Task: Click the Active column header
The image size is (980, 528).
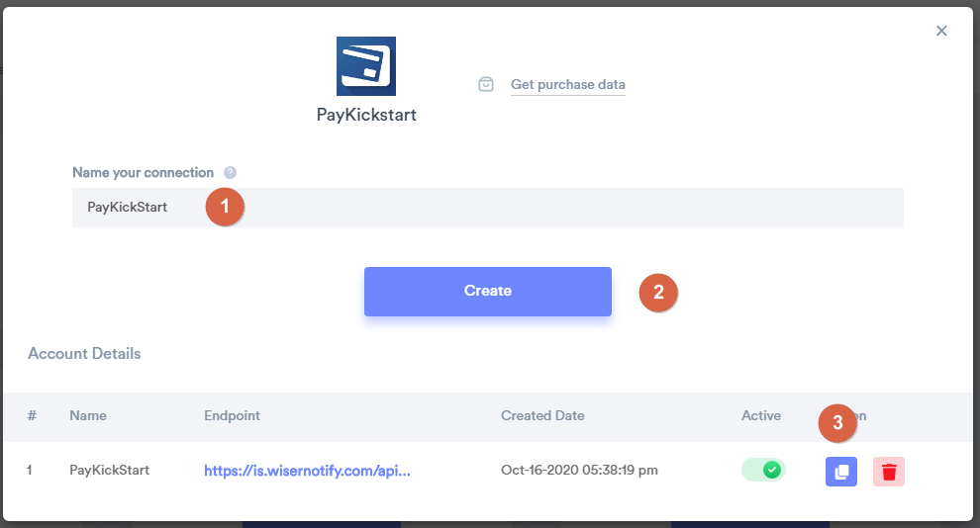Action: [x=760, y=415]
